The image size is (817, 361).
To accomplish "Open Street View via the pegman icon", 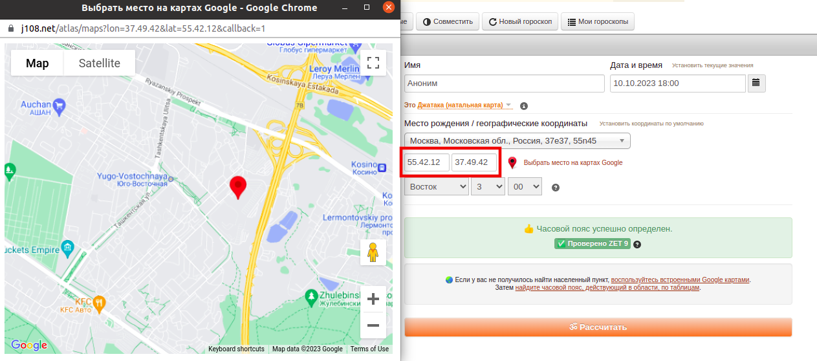I will [x=373, y=252].
